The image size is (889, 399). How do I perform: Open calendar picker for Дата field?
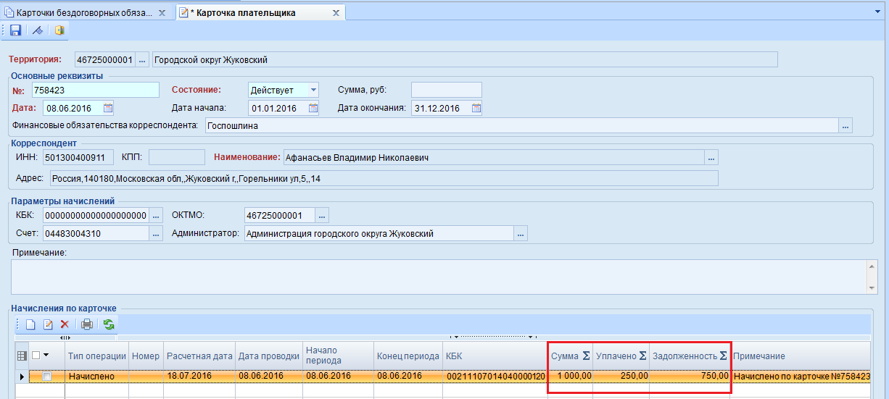108,109
